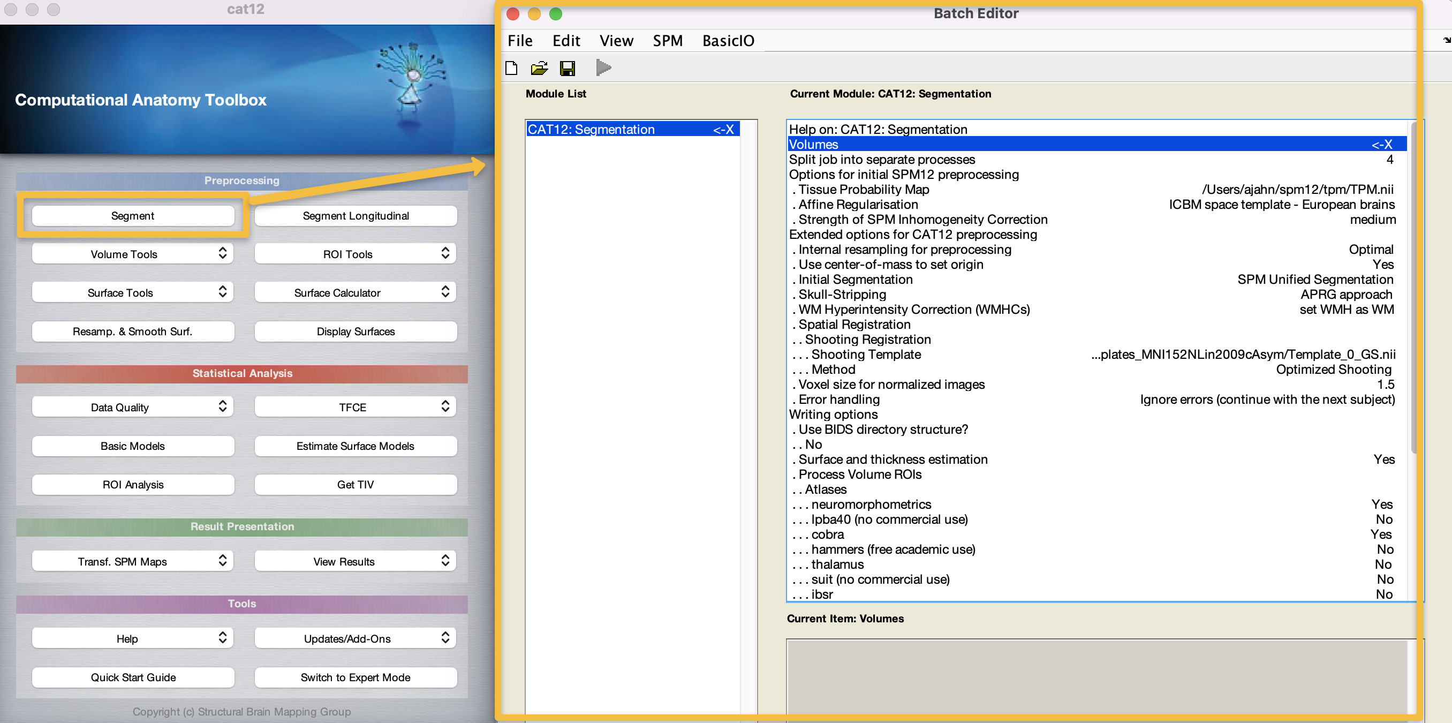Open the Transf. SPM Maps dropdown
This screenshot has height=723, width=1452.
click(x=133, y=561)
